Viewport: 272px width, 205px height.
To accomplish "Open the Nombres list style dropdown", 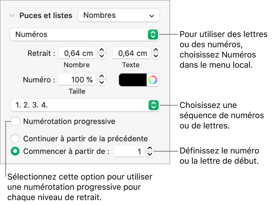I will coord(119,15).
